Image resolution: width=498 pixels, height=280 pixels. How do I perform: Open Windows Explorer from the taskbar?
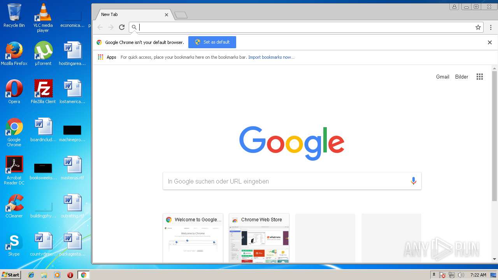tap(44, 275)
